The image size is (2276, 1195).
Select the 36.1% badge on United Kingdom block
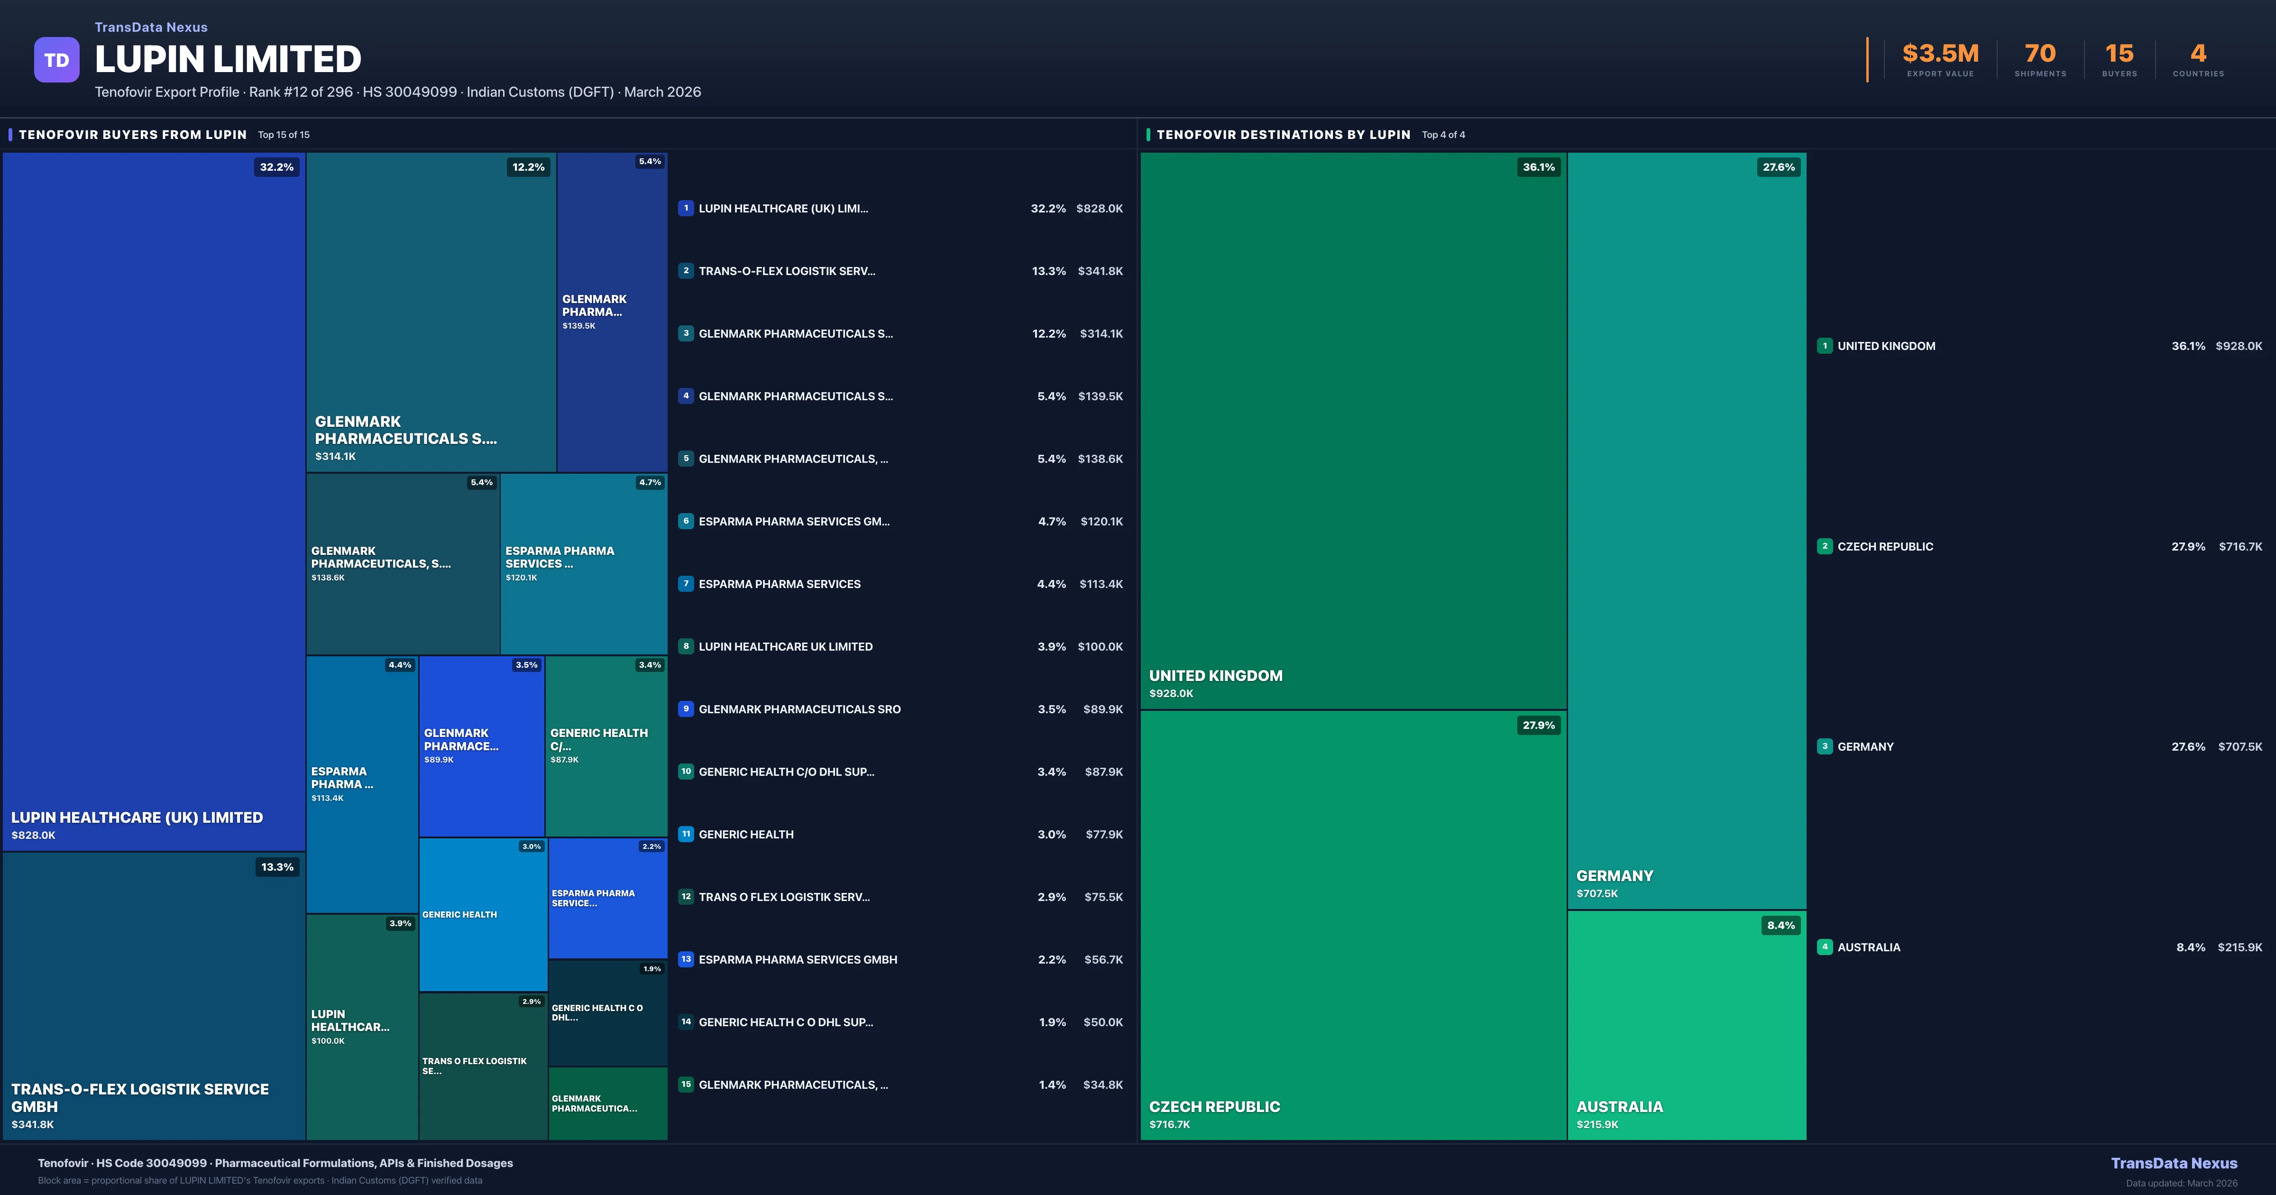coord(1539,167)
